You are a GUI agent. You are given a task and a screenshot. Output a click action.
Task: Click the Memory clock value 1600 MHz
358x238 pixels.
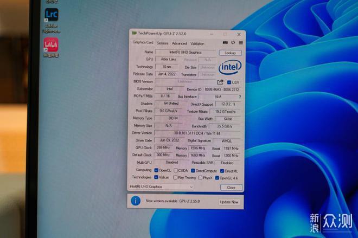tap(198, 156)
